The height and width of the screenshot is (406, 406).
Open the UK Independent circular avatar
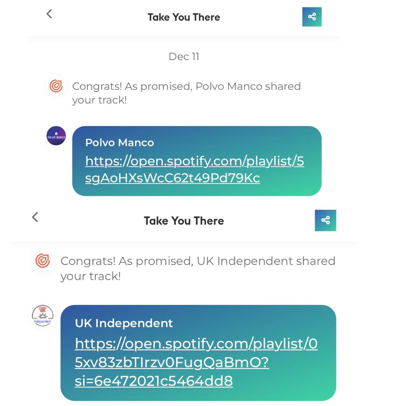point(43,315)
